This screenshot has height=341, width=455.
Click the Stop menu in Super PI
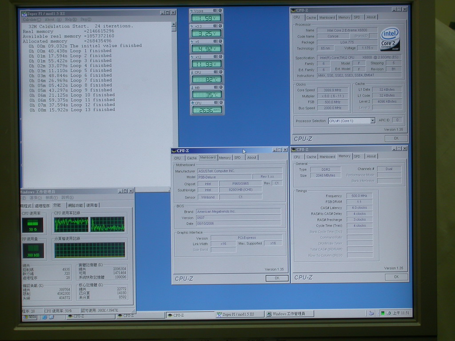[x=86, y=20]
